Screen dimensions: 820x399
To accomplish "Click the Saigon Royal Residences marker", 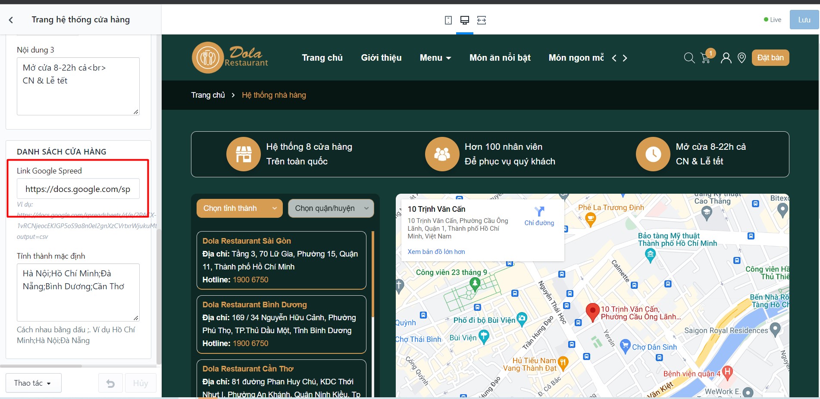I will (x=775, y=329).
